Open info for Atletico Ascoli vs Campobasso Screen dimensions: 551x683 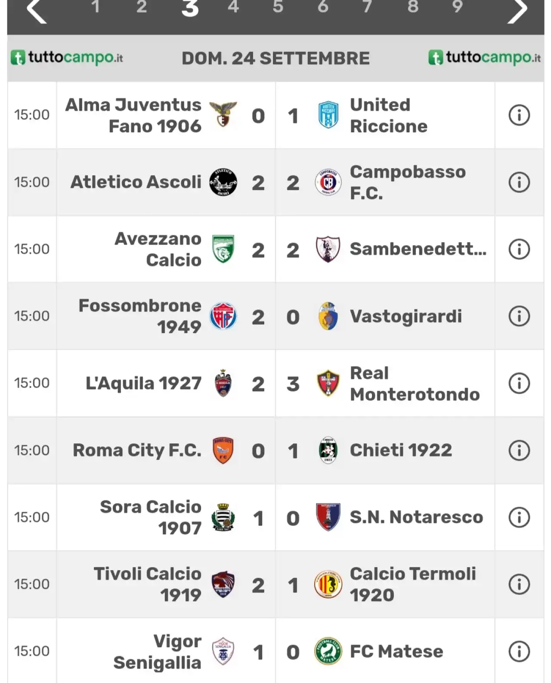pyautogui.click(x=519, y=182)
